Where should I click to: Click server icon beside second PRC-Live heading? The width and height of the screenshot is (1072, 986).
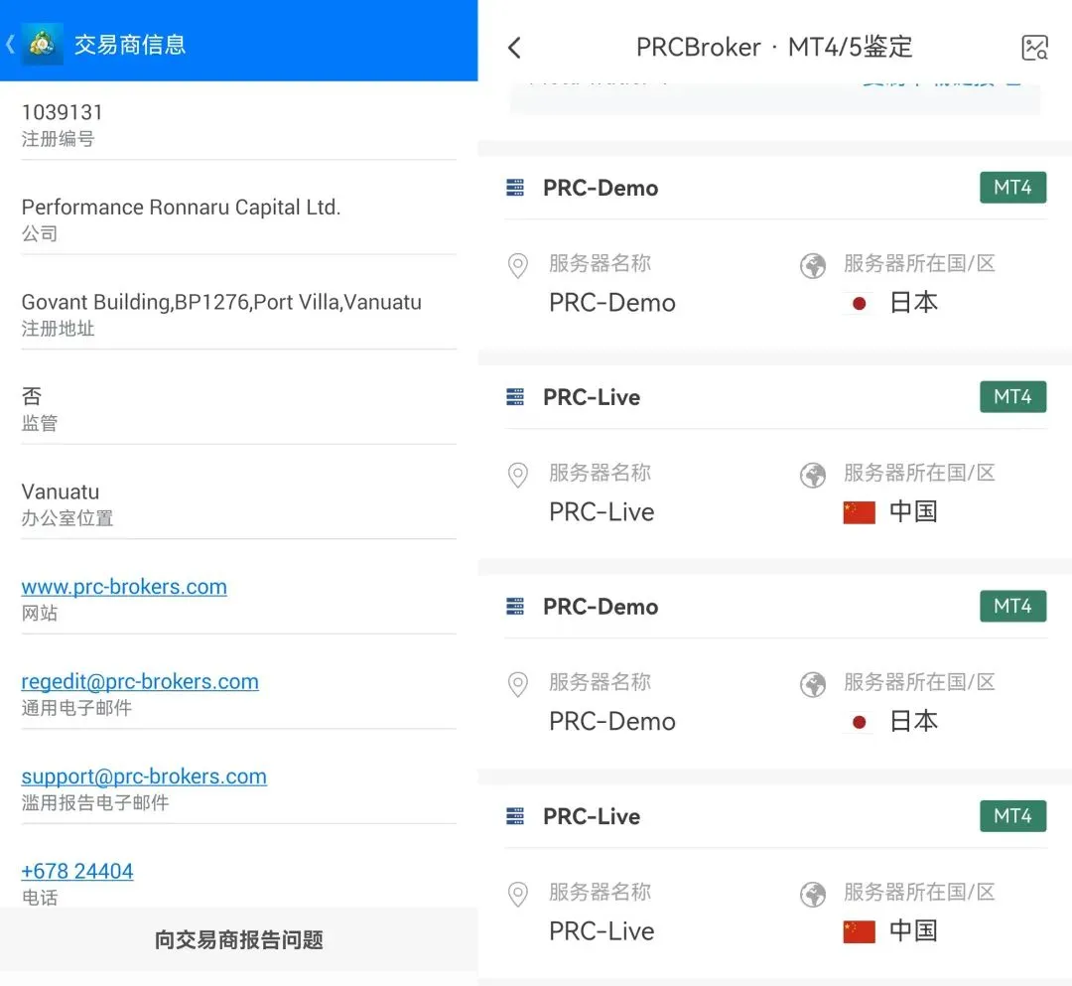pyautogui.click(x=515, y=816)
